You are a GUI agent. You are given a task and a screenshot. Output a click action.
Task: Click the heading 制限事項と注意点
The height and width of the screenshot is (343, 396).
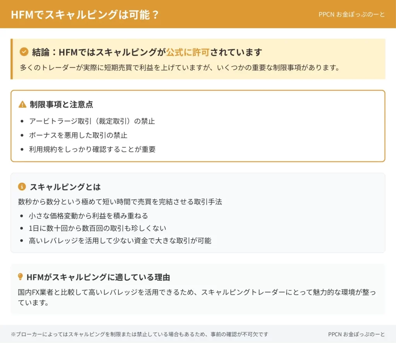click(61, 104)
